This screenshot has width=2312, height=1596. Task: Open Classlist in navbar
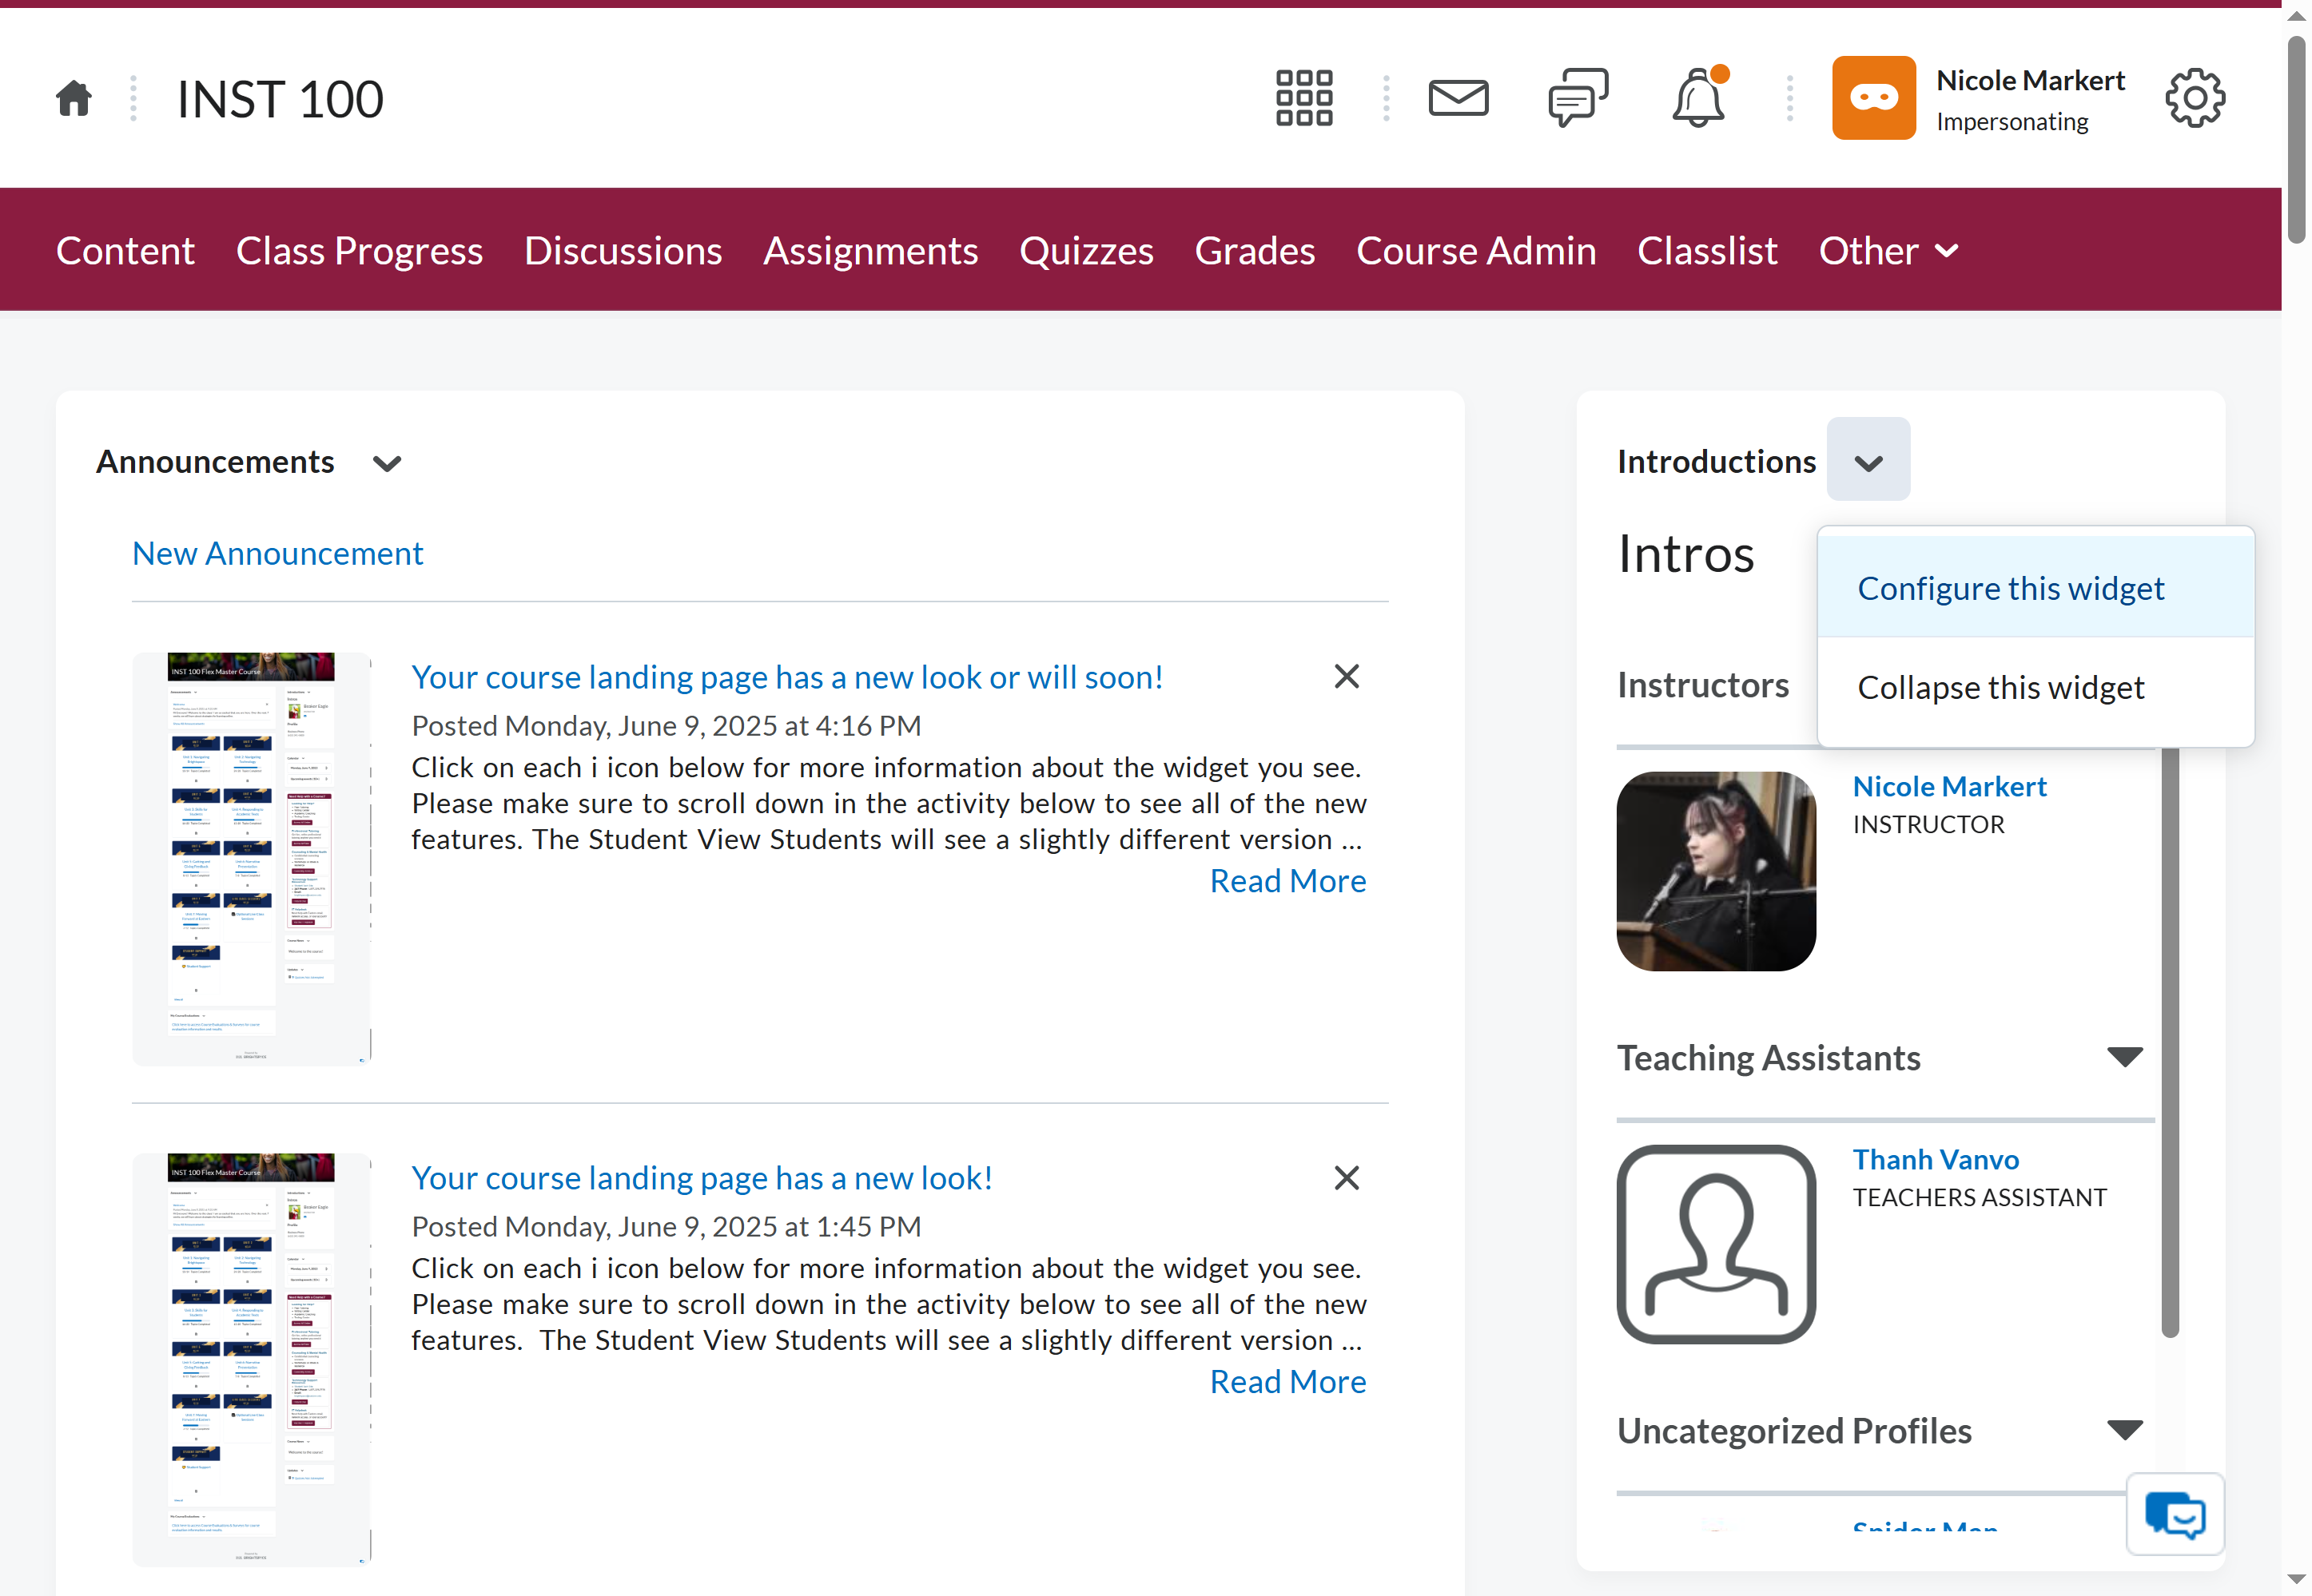[1707, 251]
